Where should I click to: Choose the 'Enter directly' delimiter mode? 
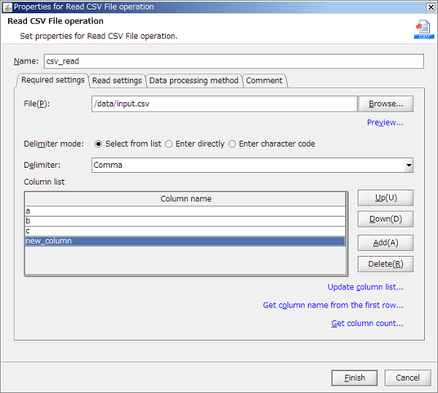169,144
